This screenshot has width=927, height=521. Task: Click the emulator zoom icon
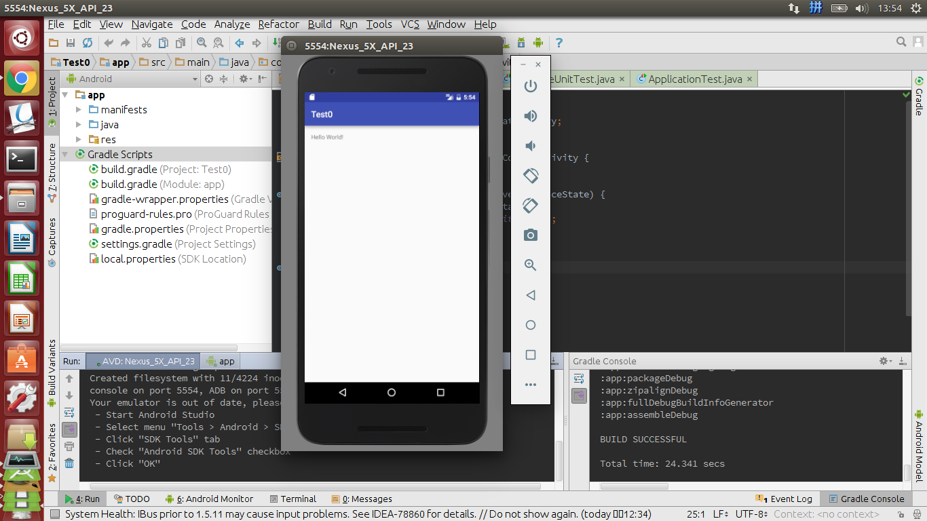click(x=531, y=265)
